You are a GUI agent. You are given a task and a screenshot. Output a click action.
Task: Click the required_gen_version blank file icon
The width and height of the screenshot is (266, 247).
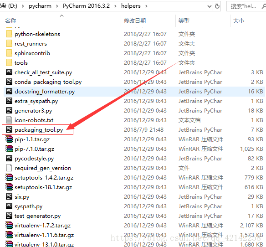point(9,168)
